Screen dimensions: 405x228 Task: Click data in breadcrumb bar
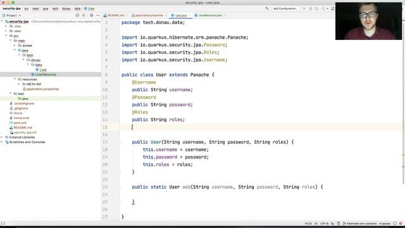tap(77, 8)
